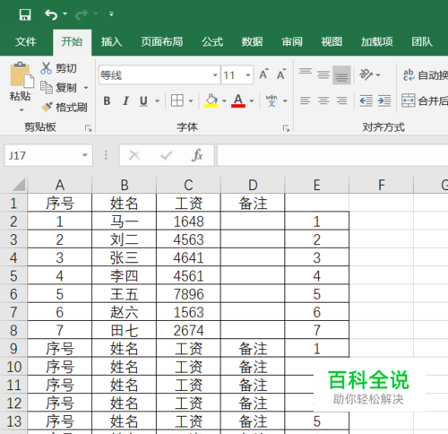Click the Paste clipboard icon
448x434 pixels.
[x=22, y=74]
